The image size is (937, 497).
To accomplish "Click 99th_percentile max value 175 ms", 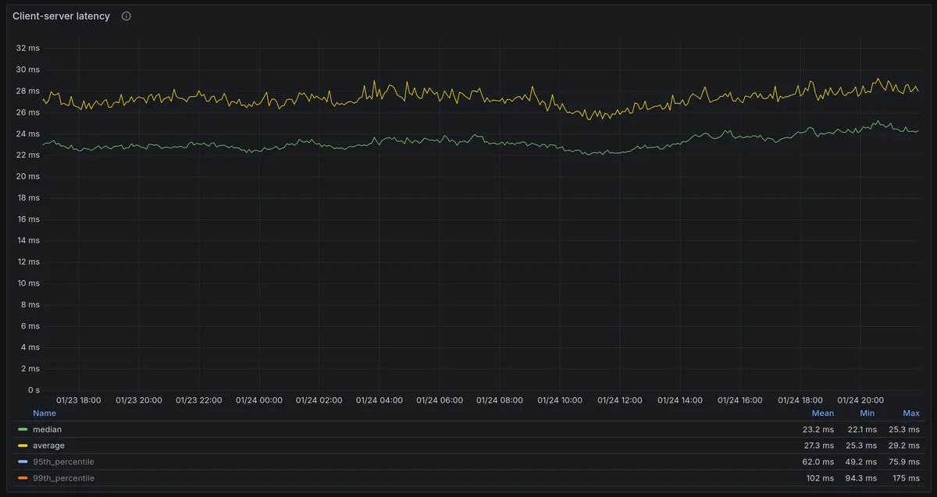I will 906,478.
